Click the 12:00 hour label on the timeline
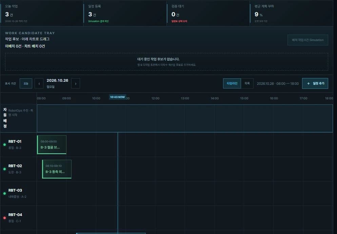 click(x=155, y=98)
